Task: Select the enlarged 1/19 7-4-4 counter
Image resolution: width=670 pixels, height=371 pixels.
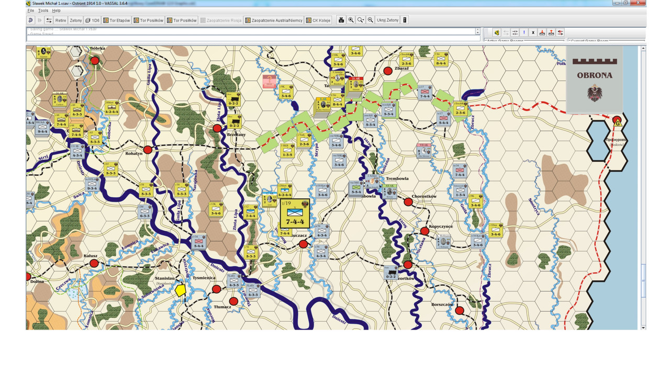Action: click(295, 213)
